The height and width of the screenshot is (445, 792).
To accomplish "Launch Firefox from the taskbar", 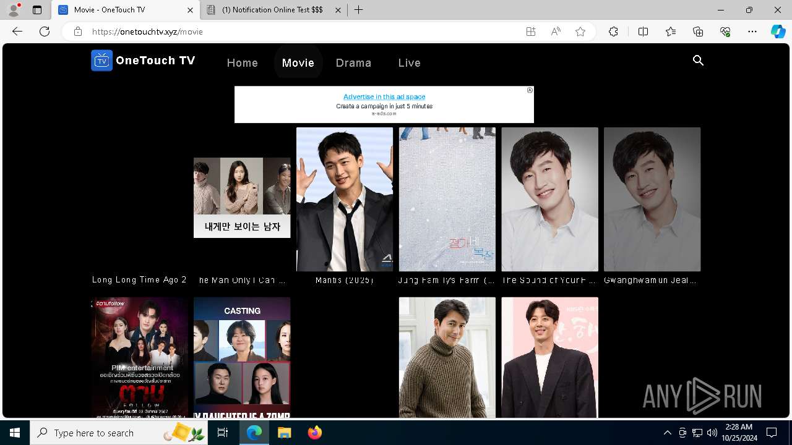I will 314,433.
